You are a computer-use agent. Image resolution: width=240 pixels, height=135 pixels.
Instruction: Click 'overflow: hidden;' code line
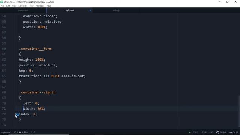click(x=40, y=16)
